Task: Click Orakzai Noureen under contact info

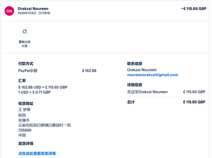Action: pyautogui.click(x=142, y=70)
